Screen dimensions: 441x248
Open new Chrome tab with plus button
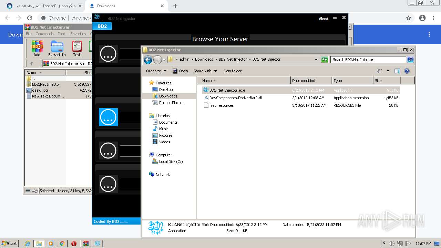coord(175,6)
